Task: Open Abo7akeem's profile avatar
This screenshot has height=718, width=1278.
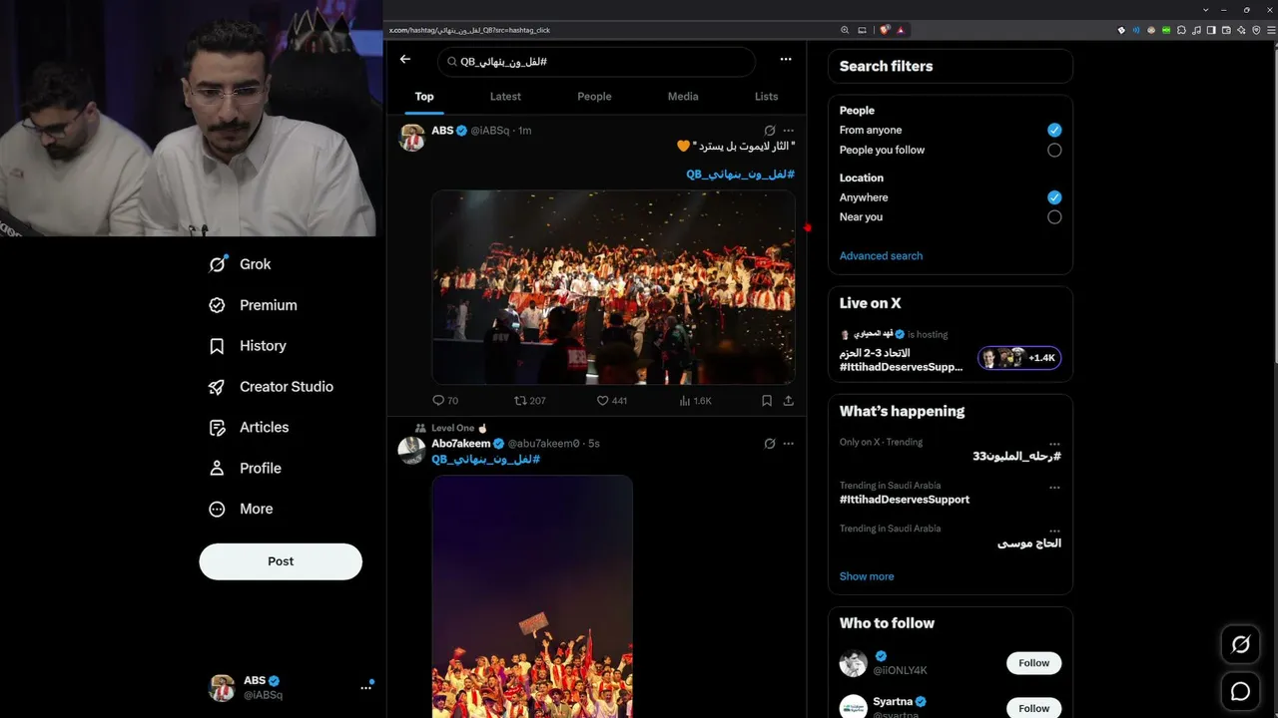Action: [x=412, y=450]
